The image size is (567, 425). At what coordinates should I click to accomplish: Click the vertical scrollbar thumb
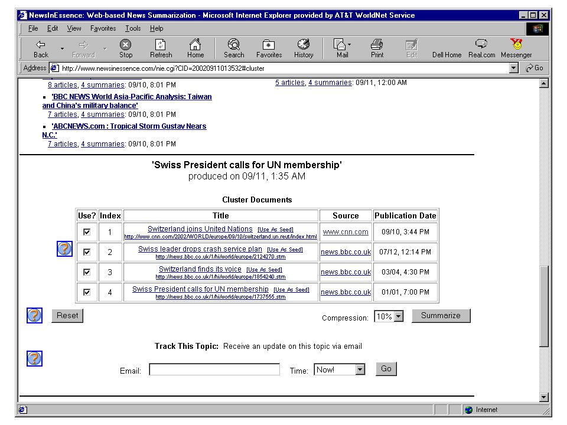(x=543, y=306)
